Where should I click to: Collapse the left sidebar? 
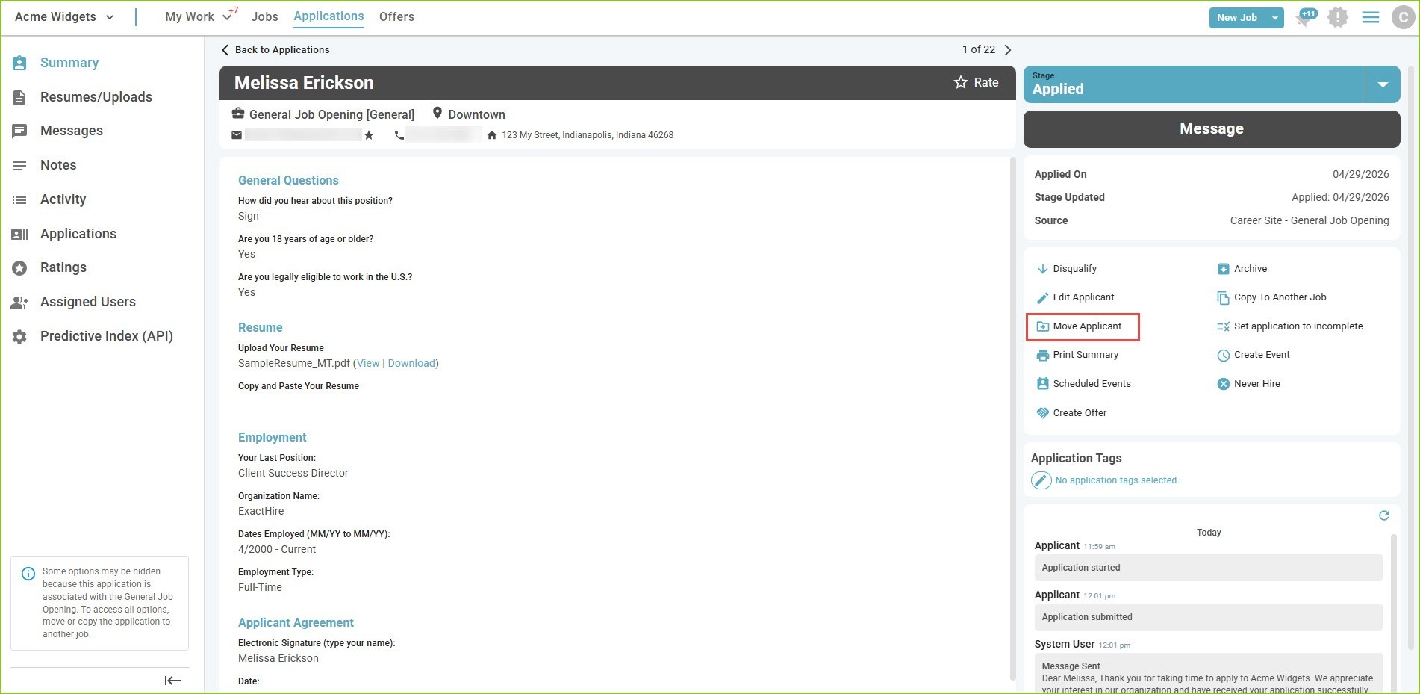(x=172, y=680)
